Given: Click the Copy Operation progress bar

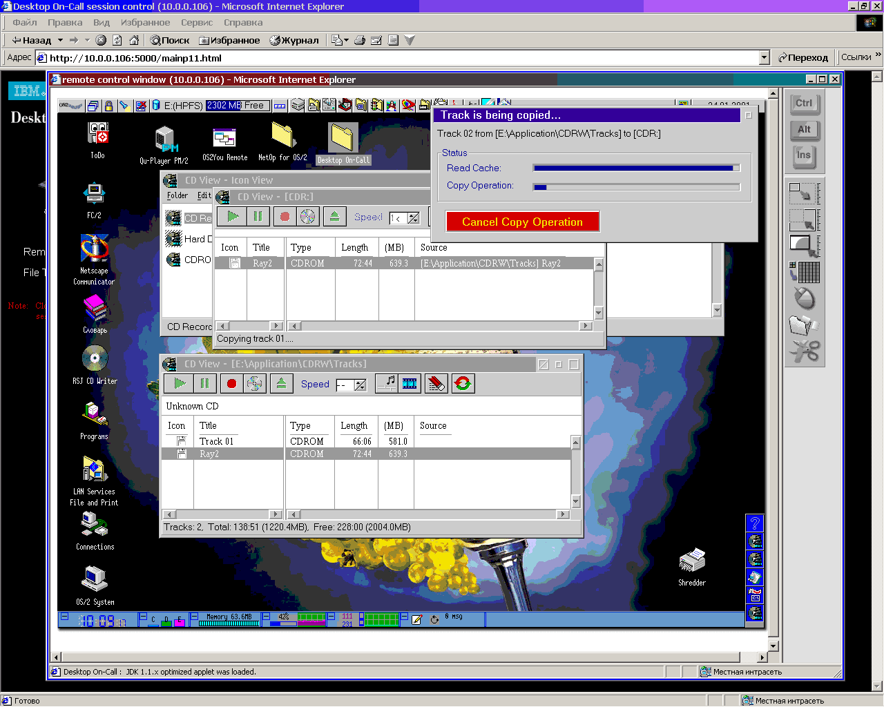Looking at the screenshot, I should (636, 186).
